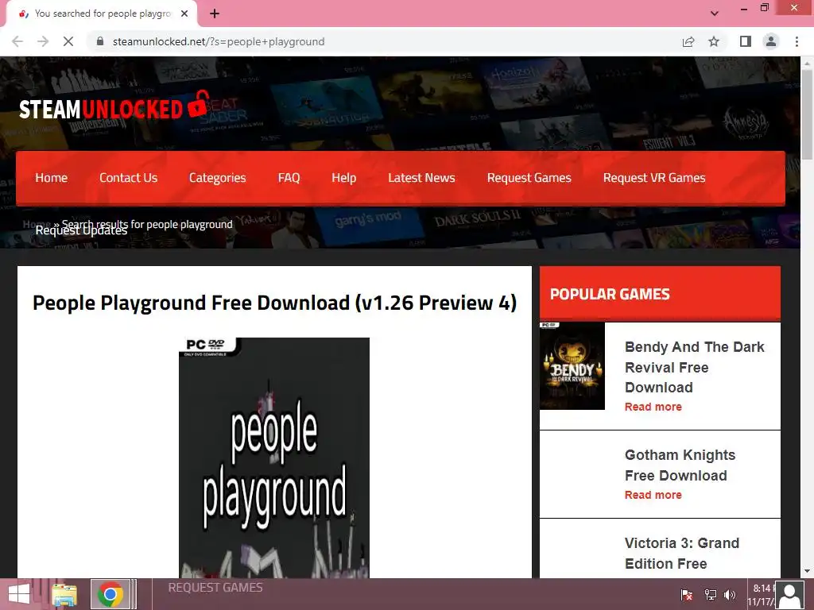Open Contact Us menu item
The height and width of the screenshot is (610, 814).
[128, 178]
